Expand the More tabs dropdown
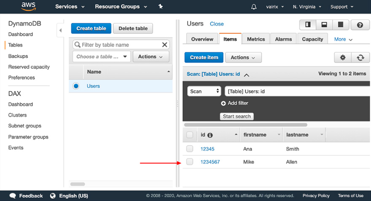 (x=343, y=39)
